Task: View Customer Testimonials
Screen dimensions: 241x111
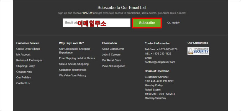Action: [x=73, y=70]
